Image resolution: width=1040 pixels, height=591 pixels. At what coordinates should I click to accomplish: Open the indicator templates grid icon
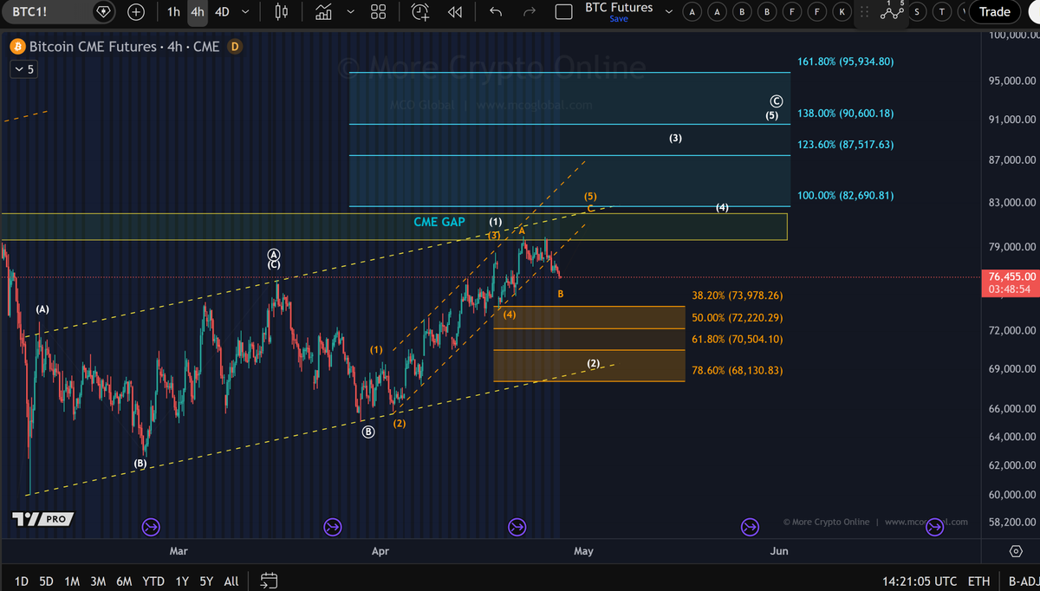point(378,12)
